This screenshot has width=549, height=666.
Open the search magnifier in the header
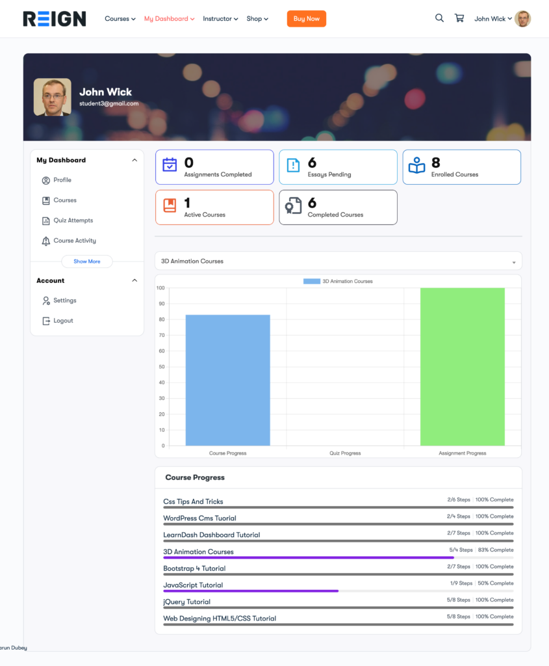pyautogui.click(x=439, y=18)
